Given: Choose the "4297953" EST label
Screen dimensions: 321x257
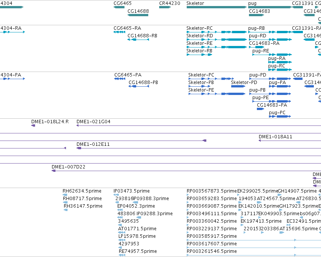Looking at the screenshot, I should 129,244.
